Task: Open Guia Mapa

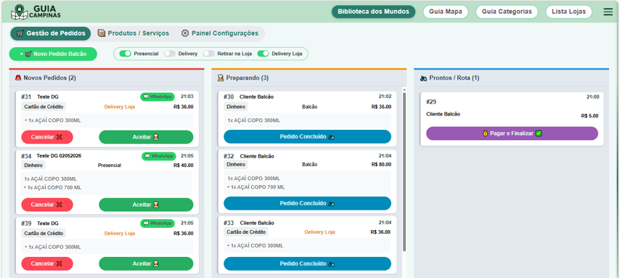Action: coord(446,12)
